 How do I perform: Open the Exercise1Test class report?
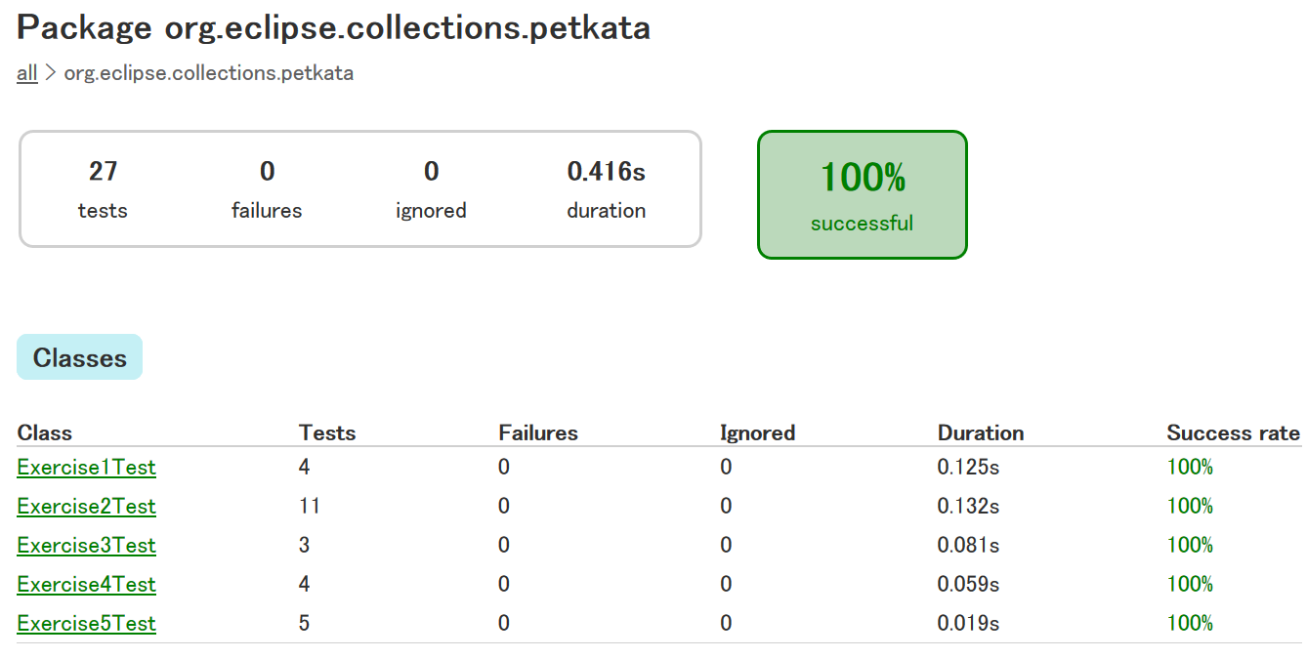[x=87, y=468]
